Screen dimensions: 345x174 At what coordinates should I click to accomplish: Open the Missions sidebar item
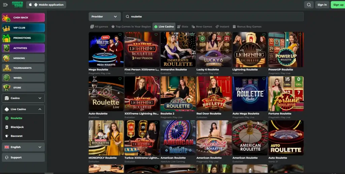coord(23,58)
